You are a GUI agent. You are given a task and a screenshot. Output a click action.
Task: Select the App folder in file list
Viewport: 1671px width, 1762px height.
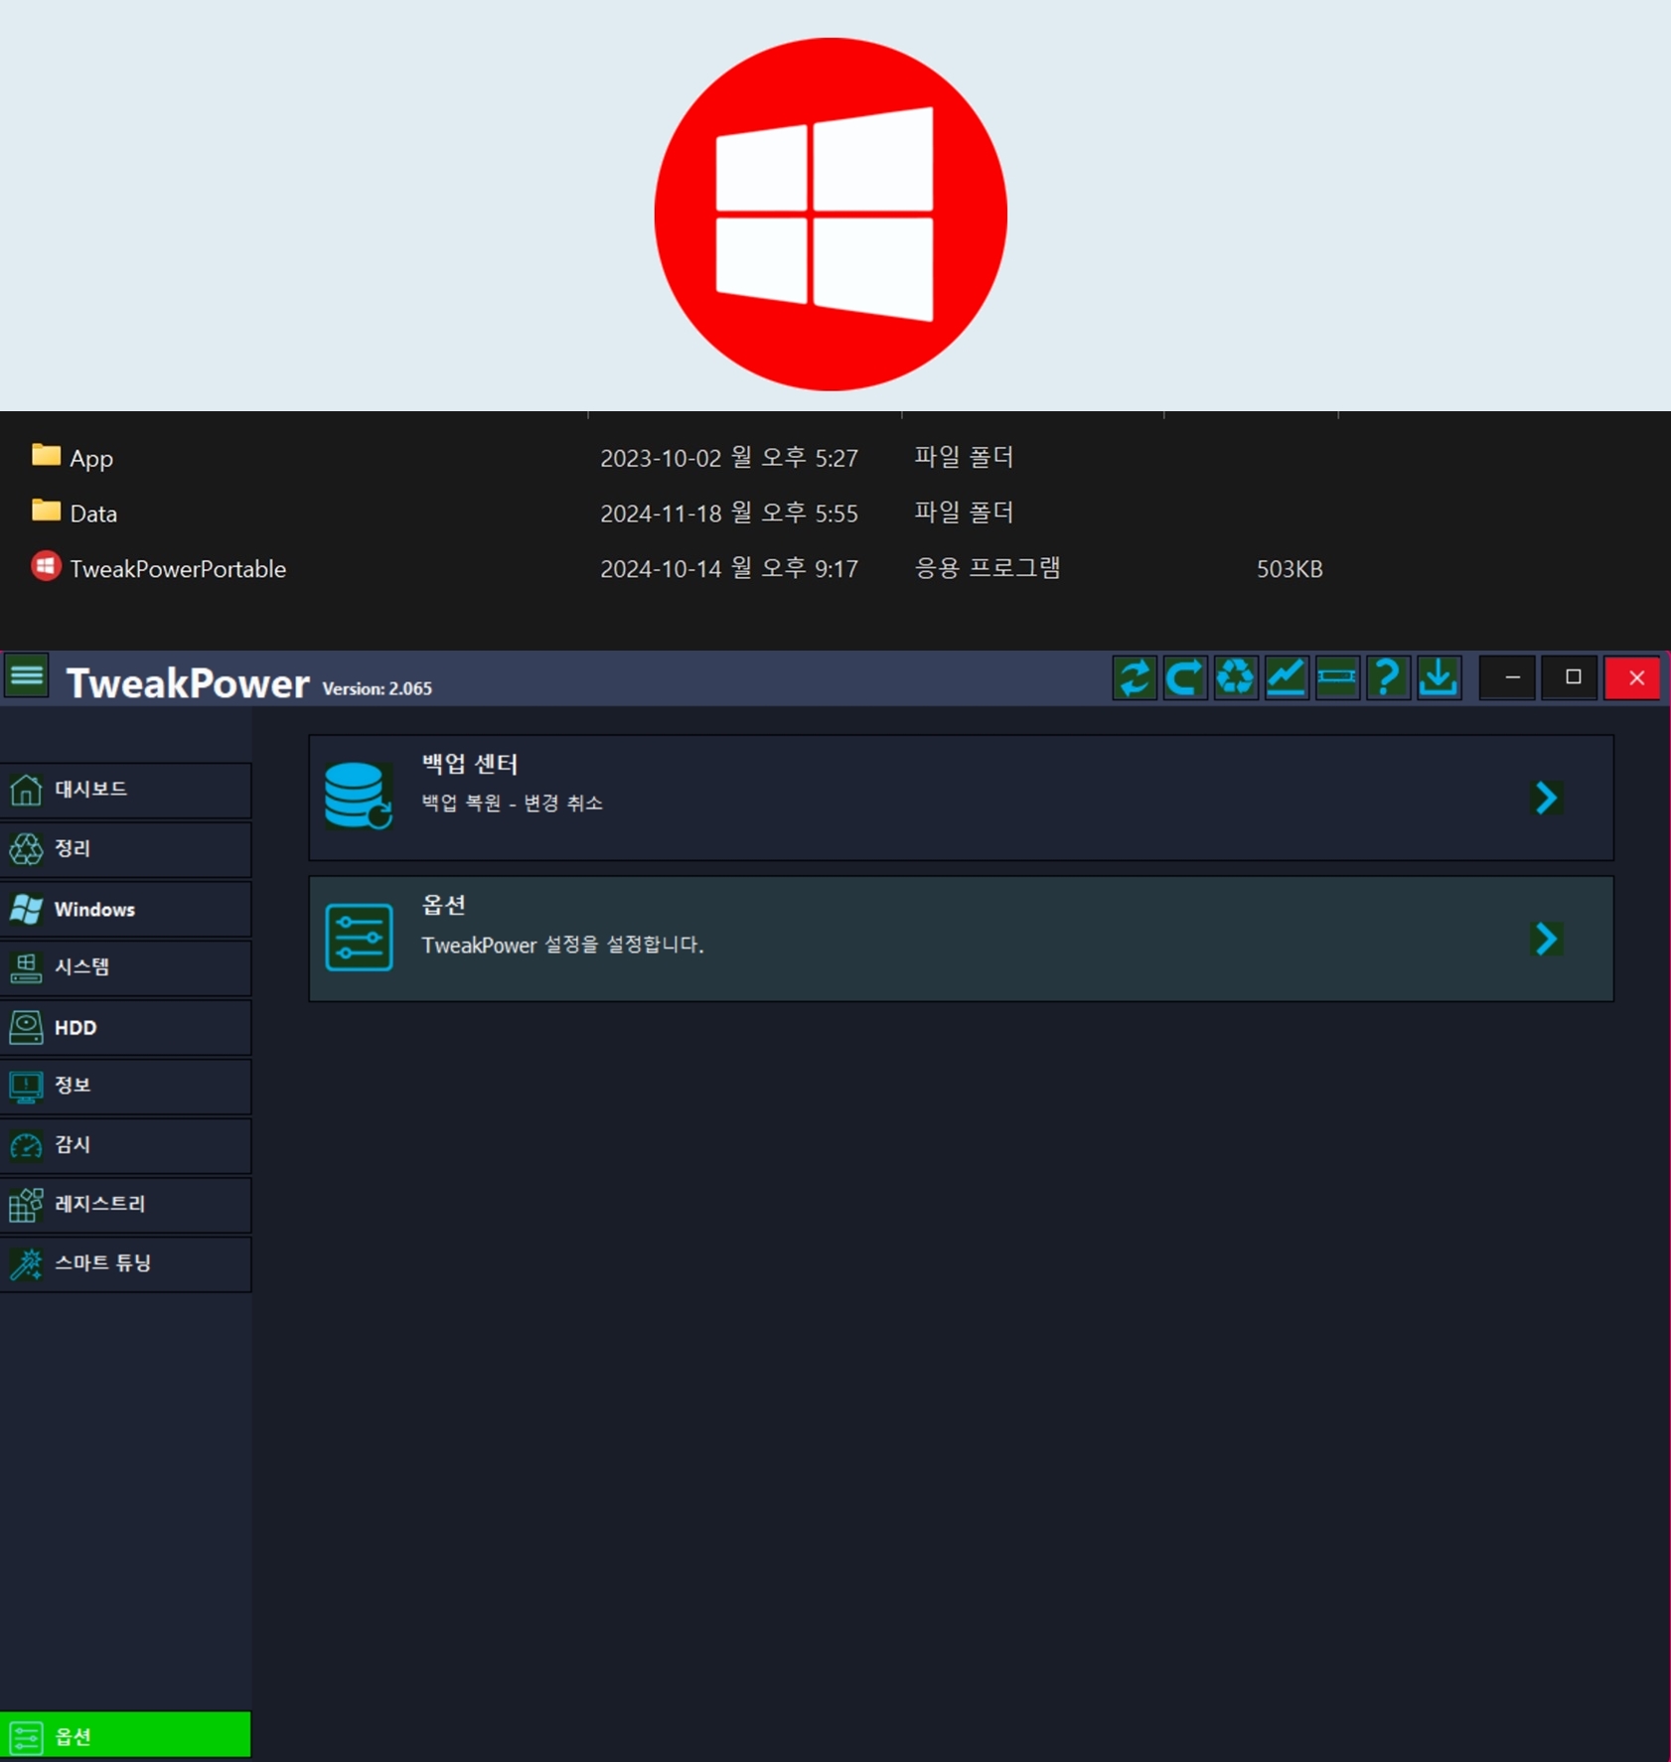point(73,457)
